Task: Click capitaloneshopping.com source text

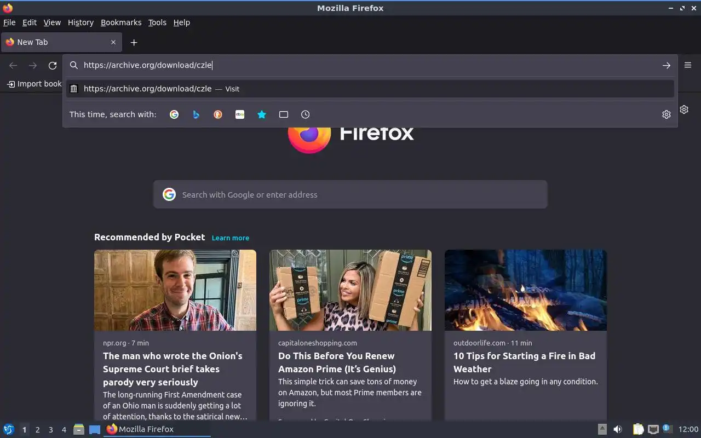Action: [x=318, y=343]
